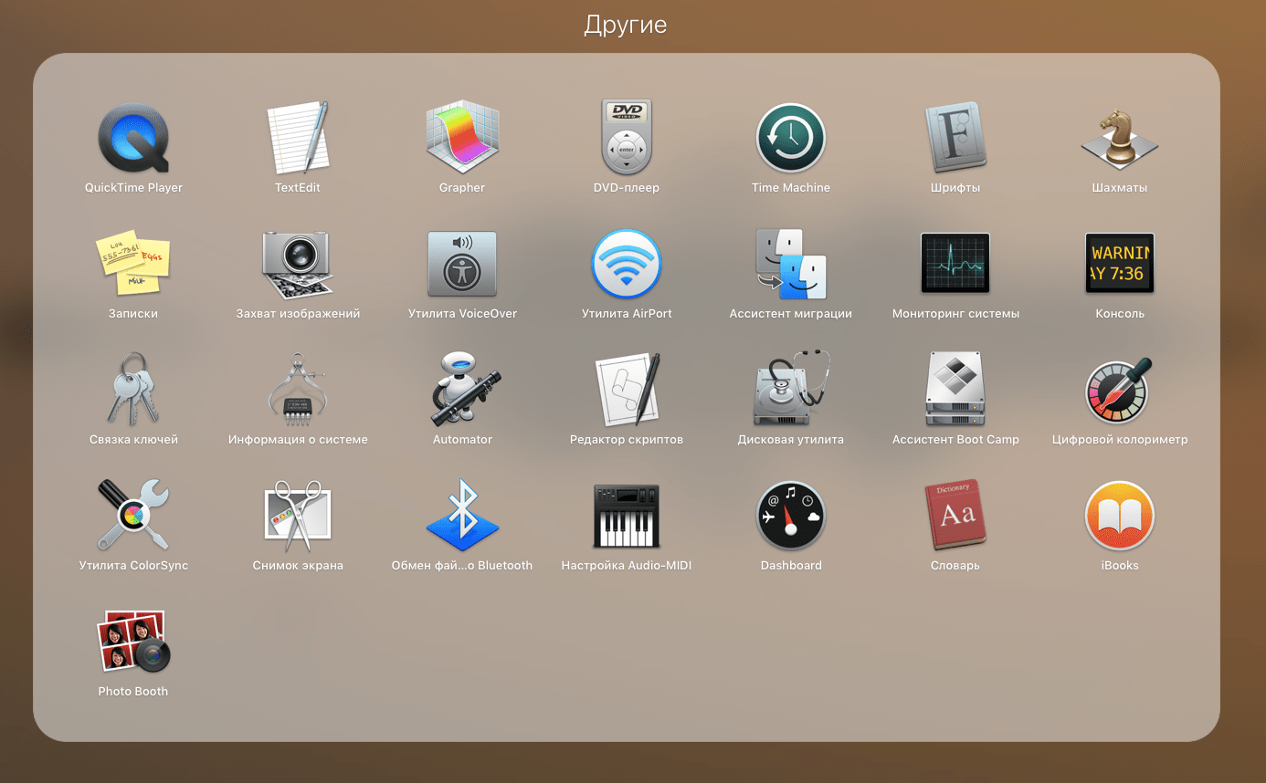This screenshot has width=1266, height=783.
Task: Open QuickTime Player
Action: point(133,138)
